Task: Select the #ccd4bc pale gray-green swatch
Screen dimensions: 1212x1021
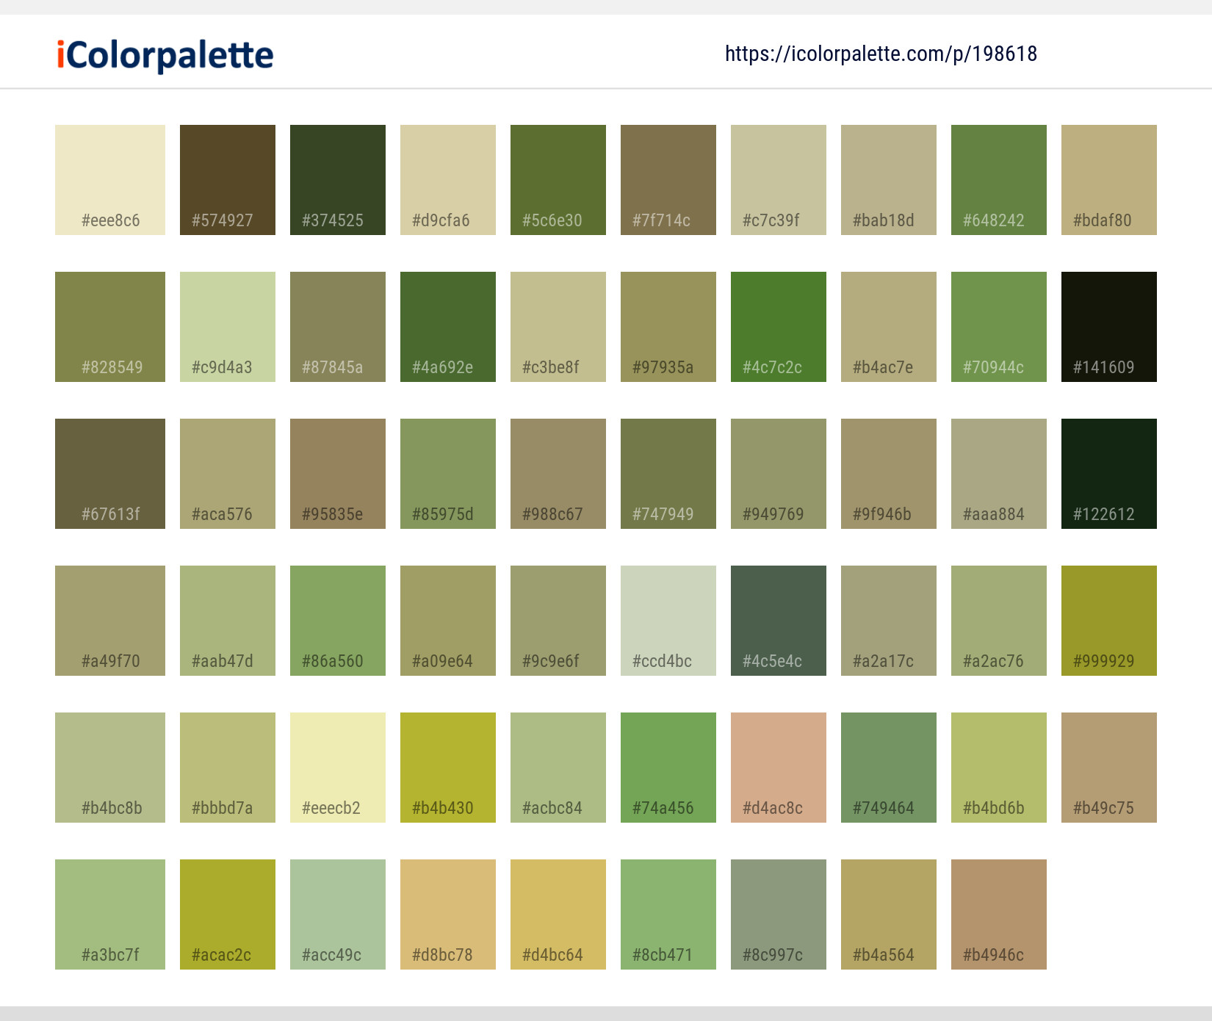Action: coord(668,621)
